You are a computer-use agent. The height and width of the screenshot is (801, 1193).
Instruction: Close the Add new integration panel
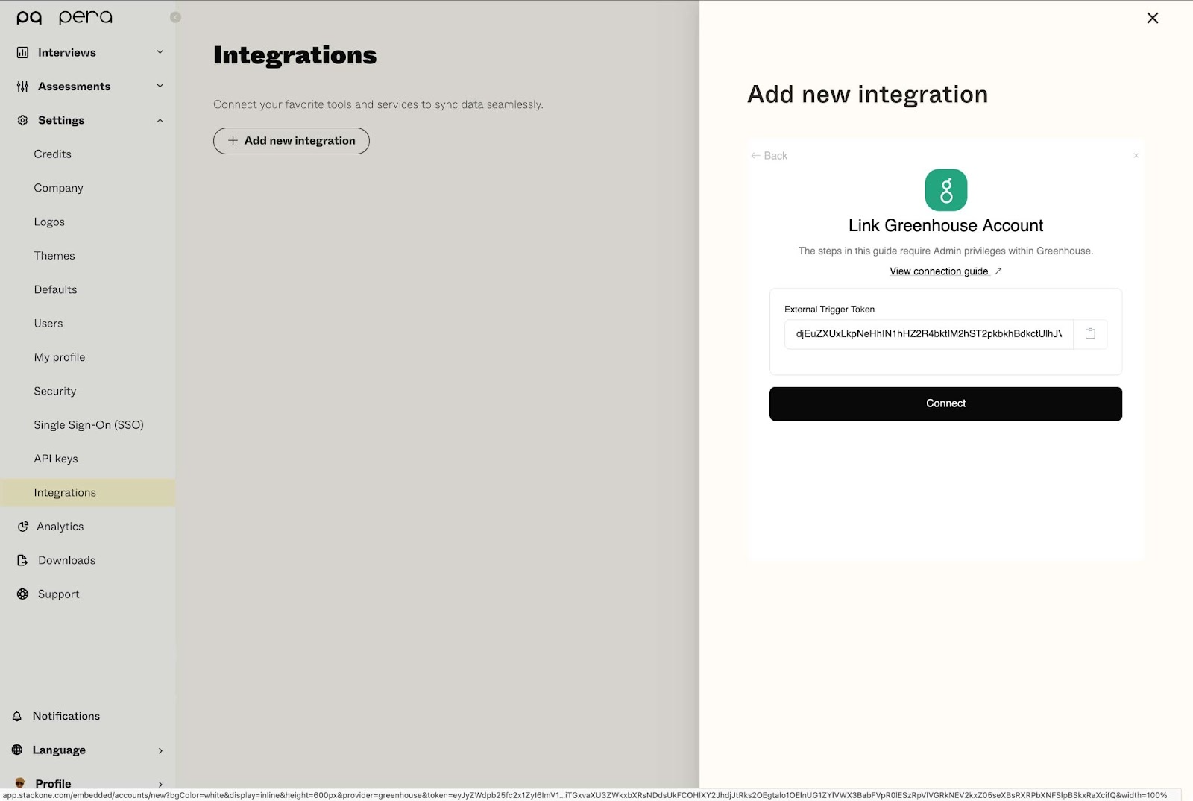click(1152, 18)
